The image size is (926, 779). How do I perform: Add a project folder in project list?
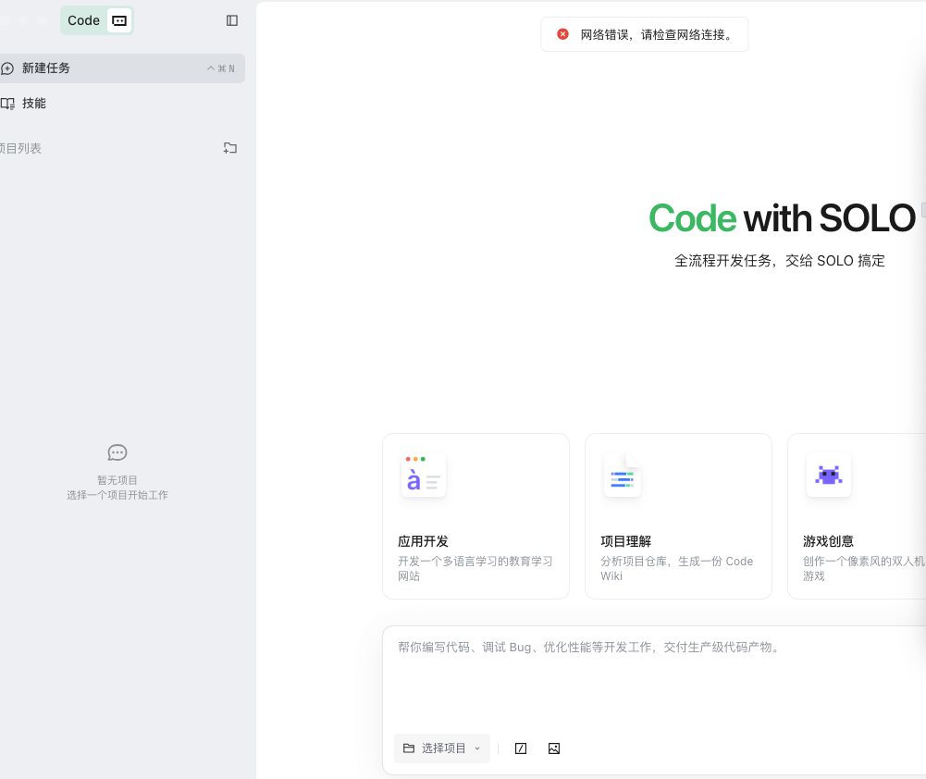(230, 148)
